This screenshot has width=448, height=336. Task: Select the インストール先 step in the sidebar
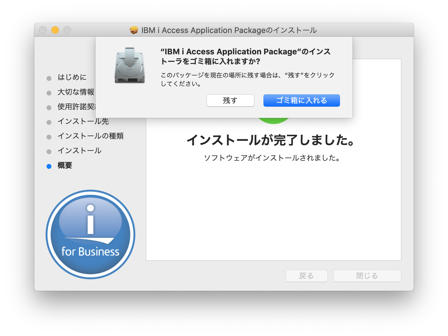coord(83,121)
